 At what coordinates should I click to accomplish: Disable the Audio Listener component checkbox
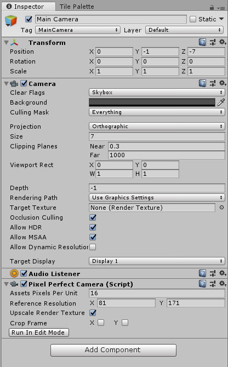(24, 273)
